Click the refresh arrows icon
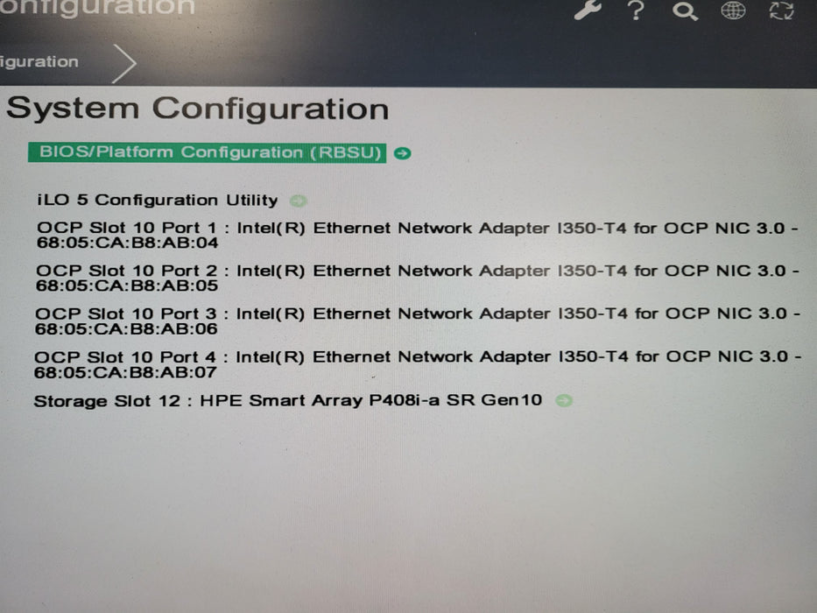 [782, 10]
